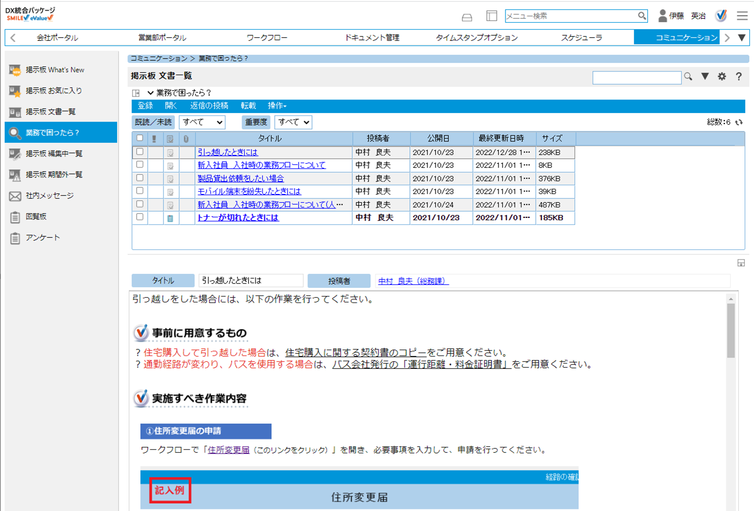Toggle the folder tree pane icon
This screenshot has width=754, height=511.
coord(136,93)
